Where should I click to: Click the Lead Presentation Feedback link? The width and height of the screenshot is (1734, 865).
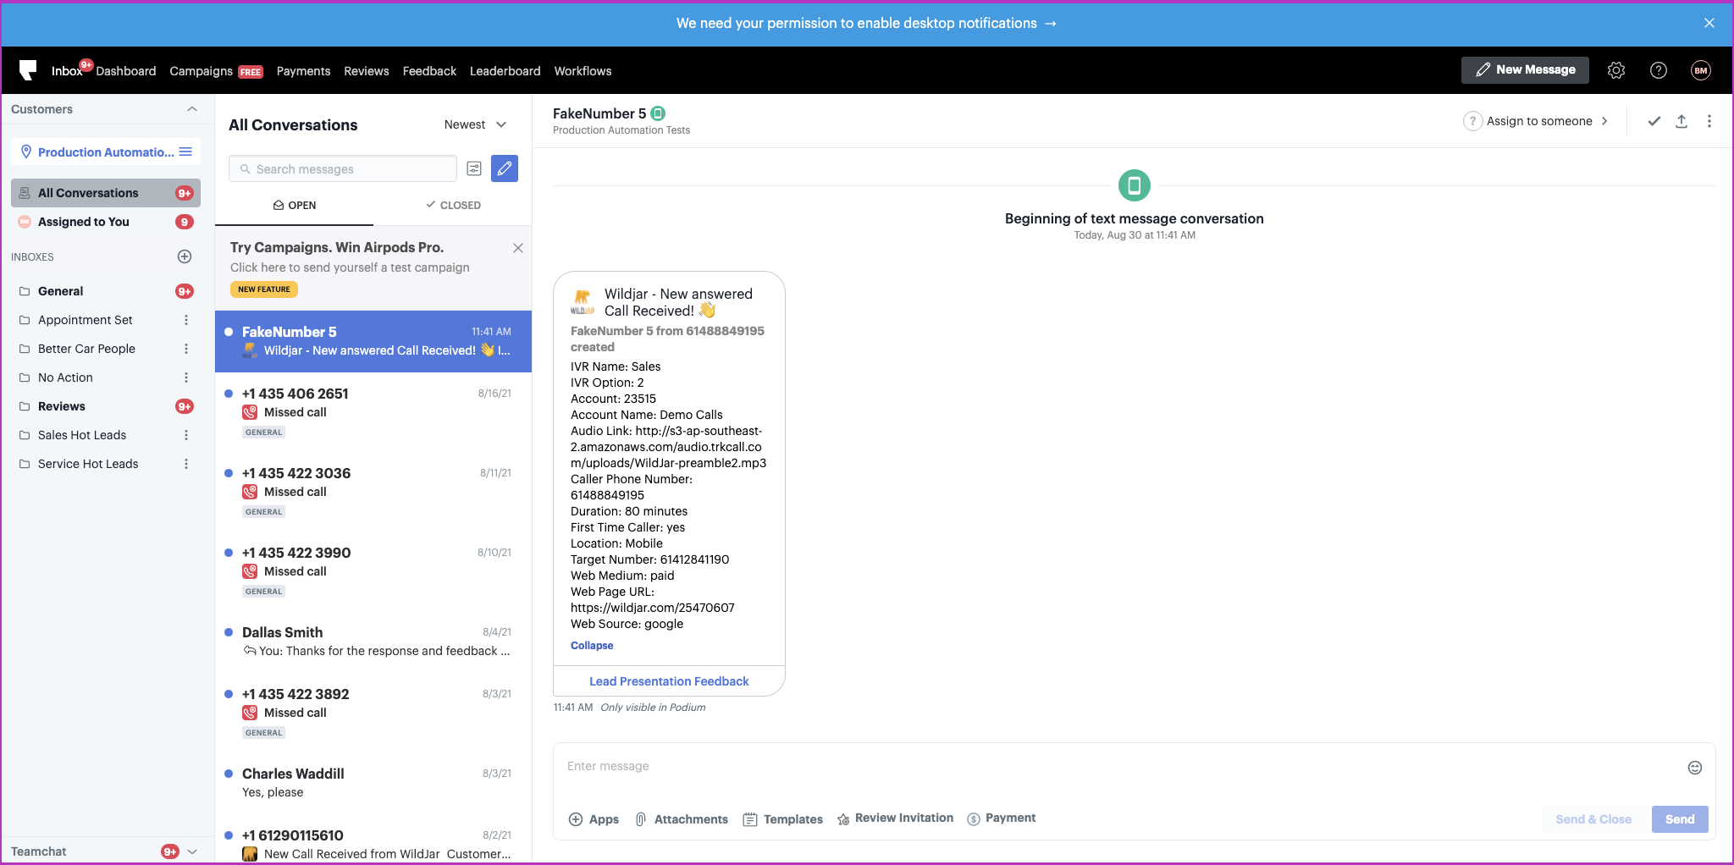click(668, 680)
